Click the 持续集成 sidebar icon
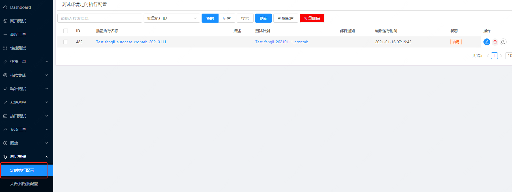Viewport: 512px width, 192px height. click(x=5, y=75)
